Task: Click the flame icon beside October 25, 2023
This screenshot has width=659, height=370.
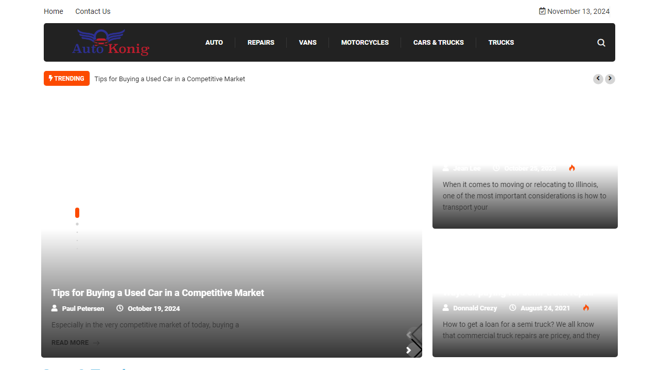Action: [572, 168]
